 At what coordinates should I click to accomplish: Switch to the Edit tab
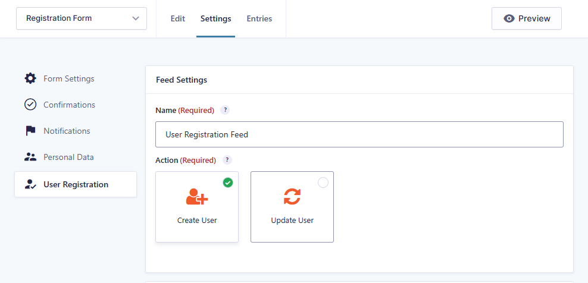pos(178,19)
